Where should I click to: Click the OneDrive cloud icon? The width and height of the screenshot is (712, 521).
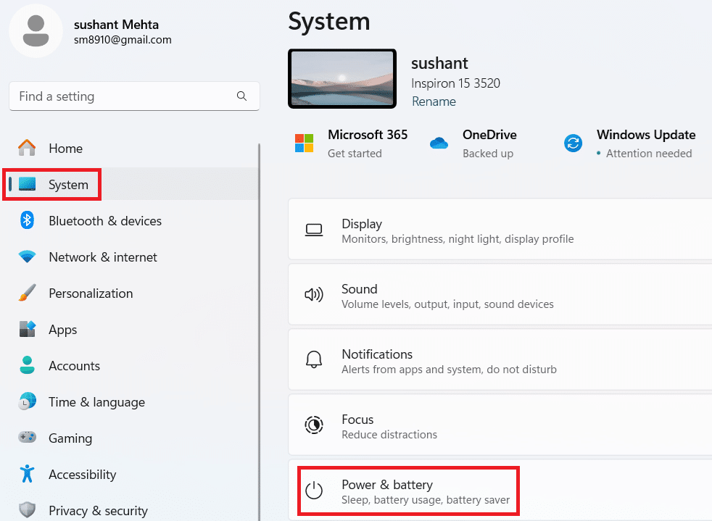pos(439,143)
